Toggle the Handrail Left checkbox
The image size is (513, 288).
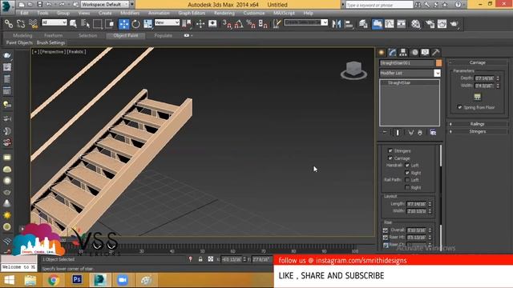click(x=407, y=166)
